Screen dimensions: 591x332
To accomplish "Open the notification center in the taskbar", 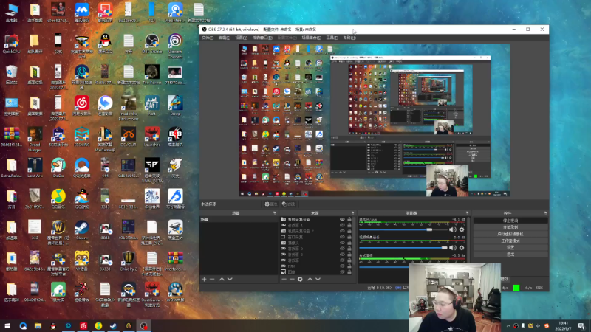I will [x=581, y=326].
